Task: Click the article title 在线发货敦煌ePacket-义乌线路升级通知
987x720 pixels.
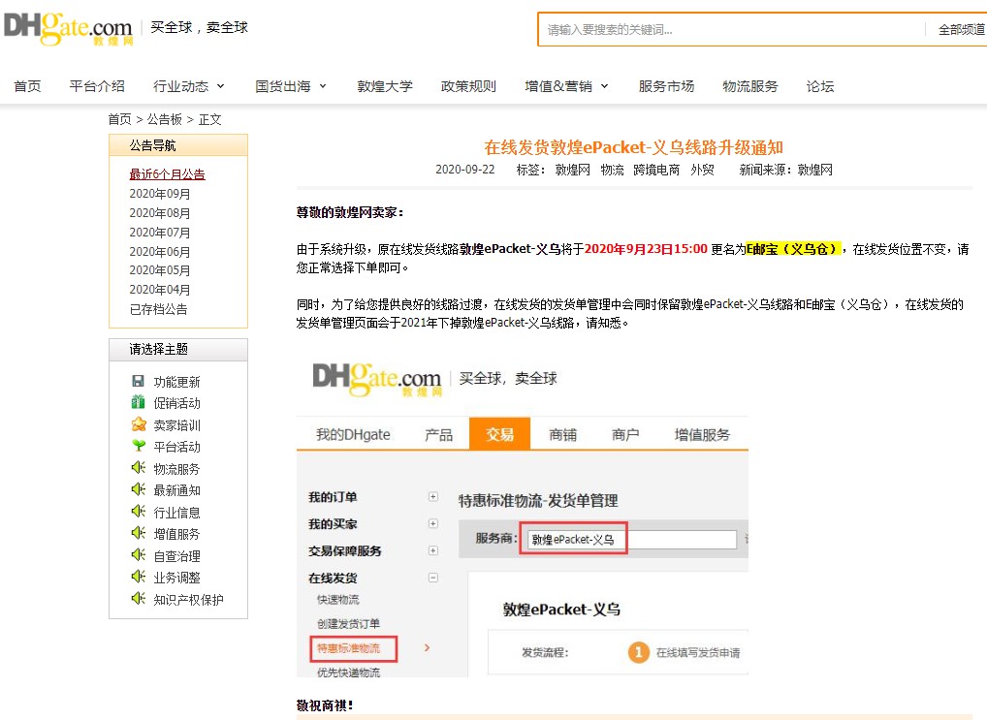Action: point(633,147)
